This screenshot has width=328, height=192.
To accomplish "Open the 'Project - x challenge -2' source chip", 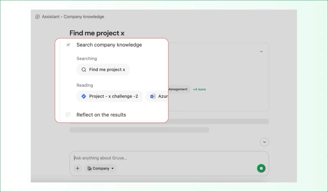I will pyautogui.click(x=110, y=96).
